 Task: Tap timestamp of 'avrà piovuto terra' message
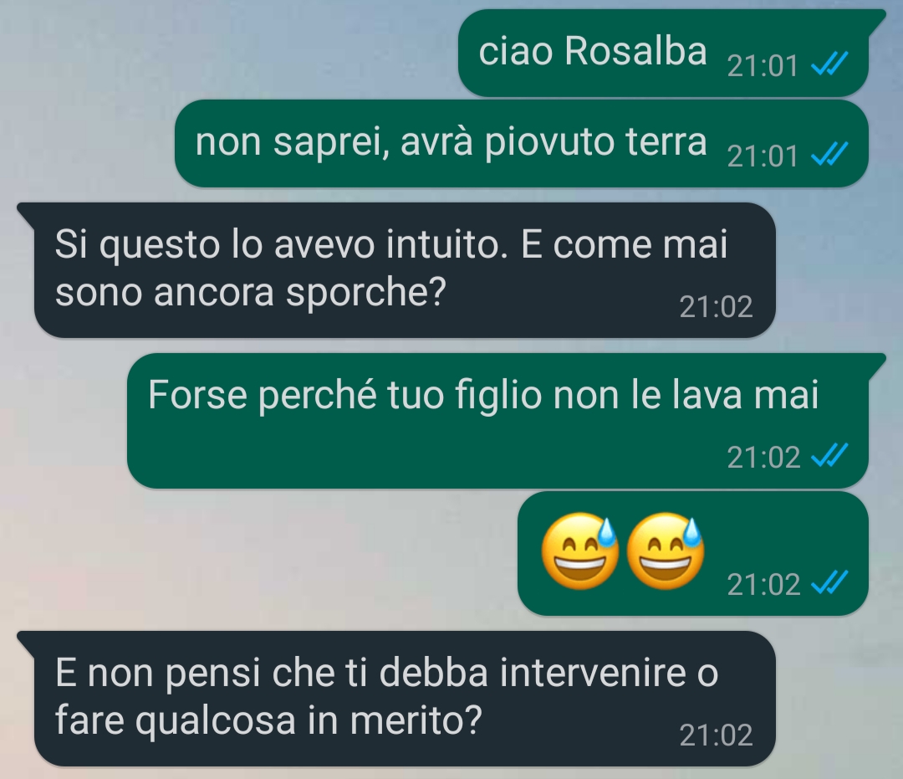coord(763,156)
